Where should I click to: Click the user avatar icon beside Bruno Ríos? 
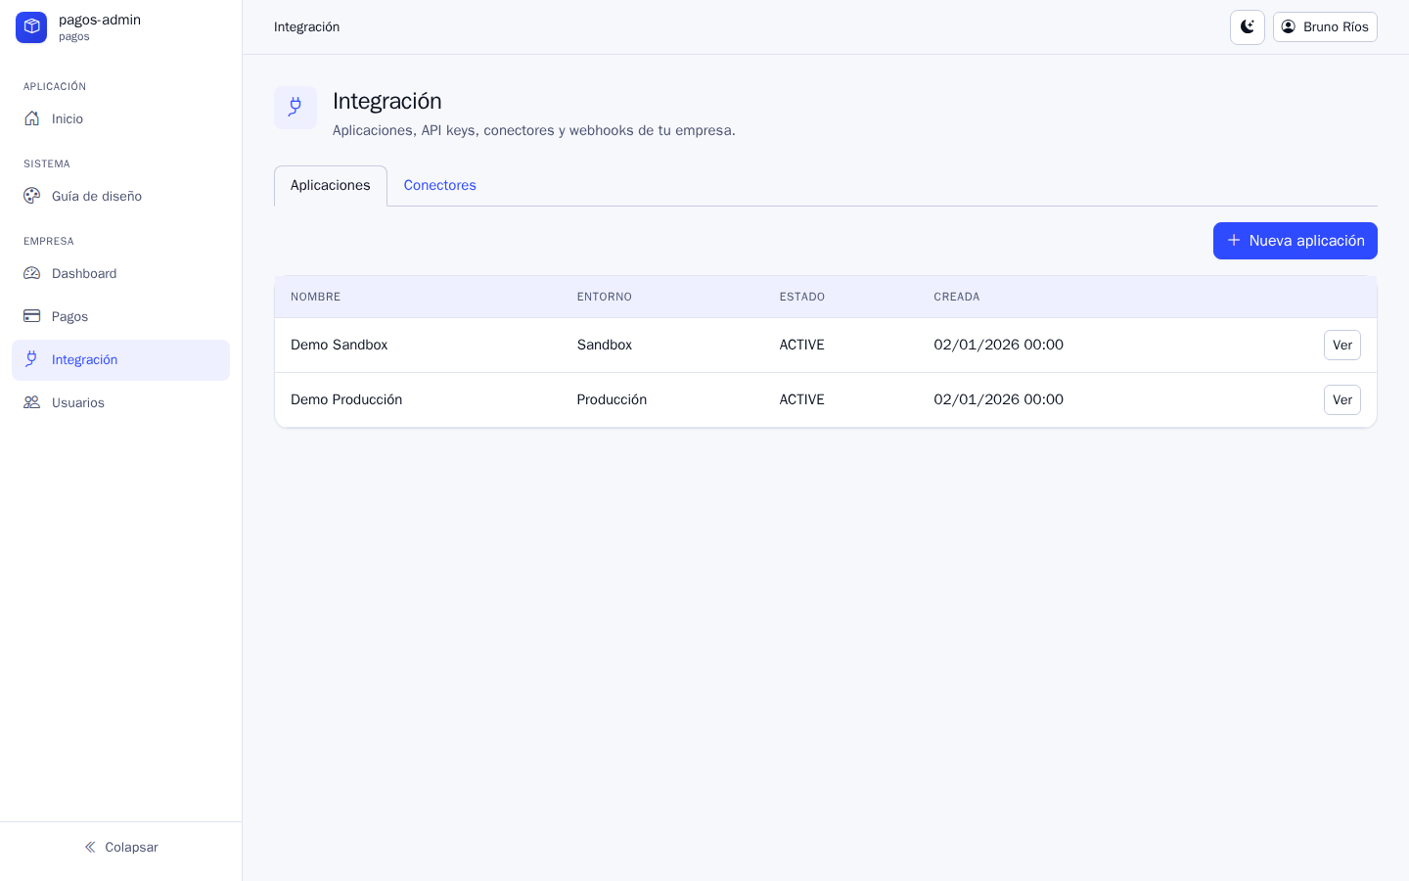1289,26
